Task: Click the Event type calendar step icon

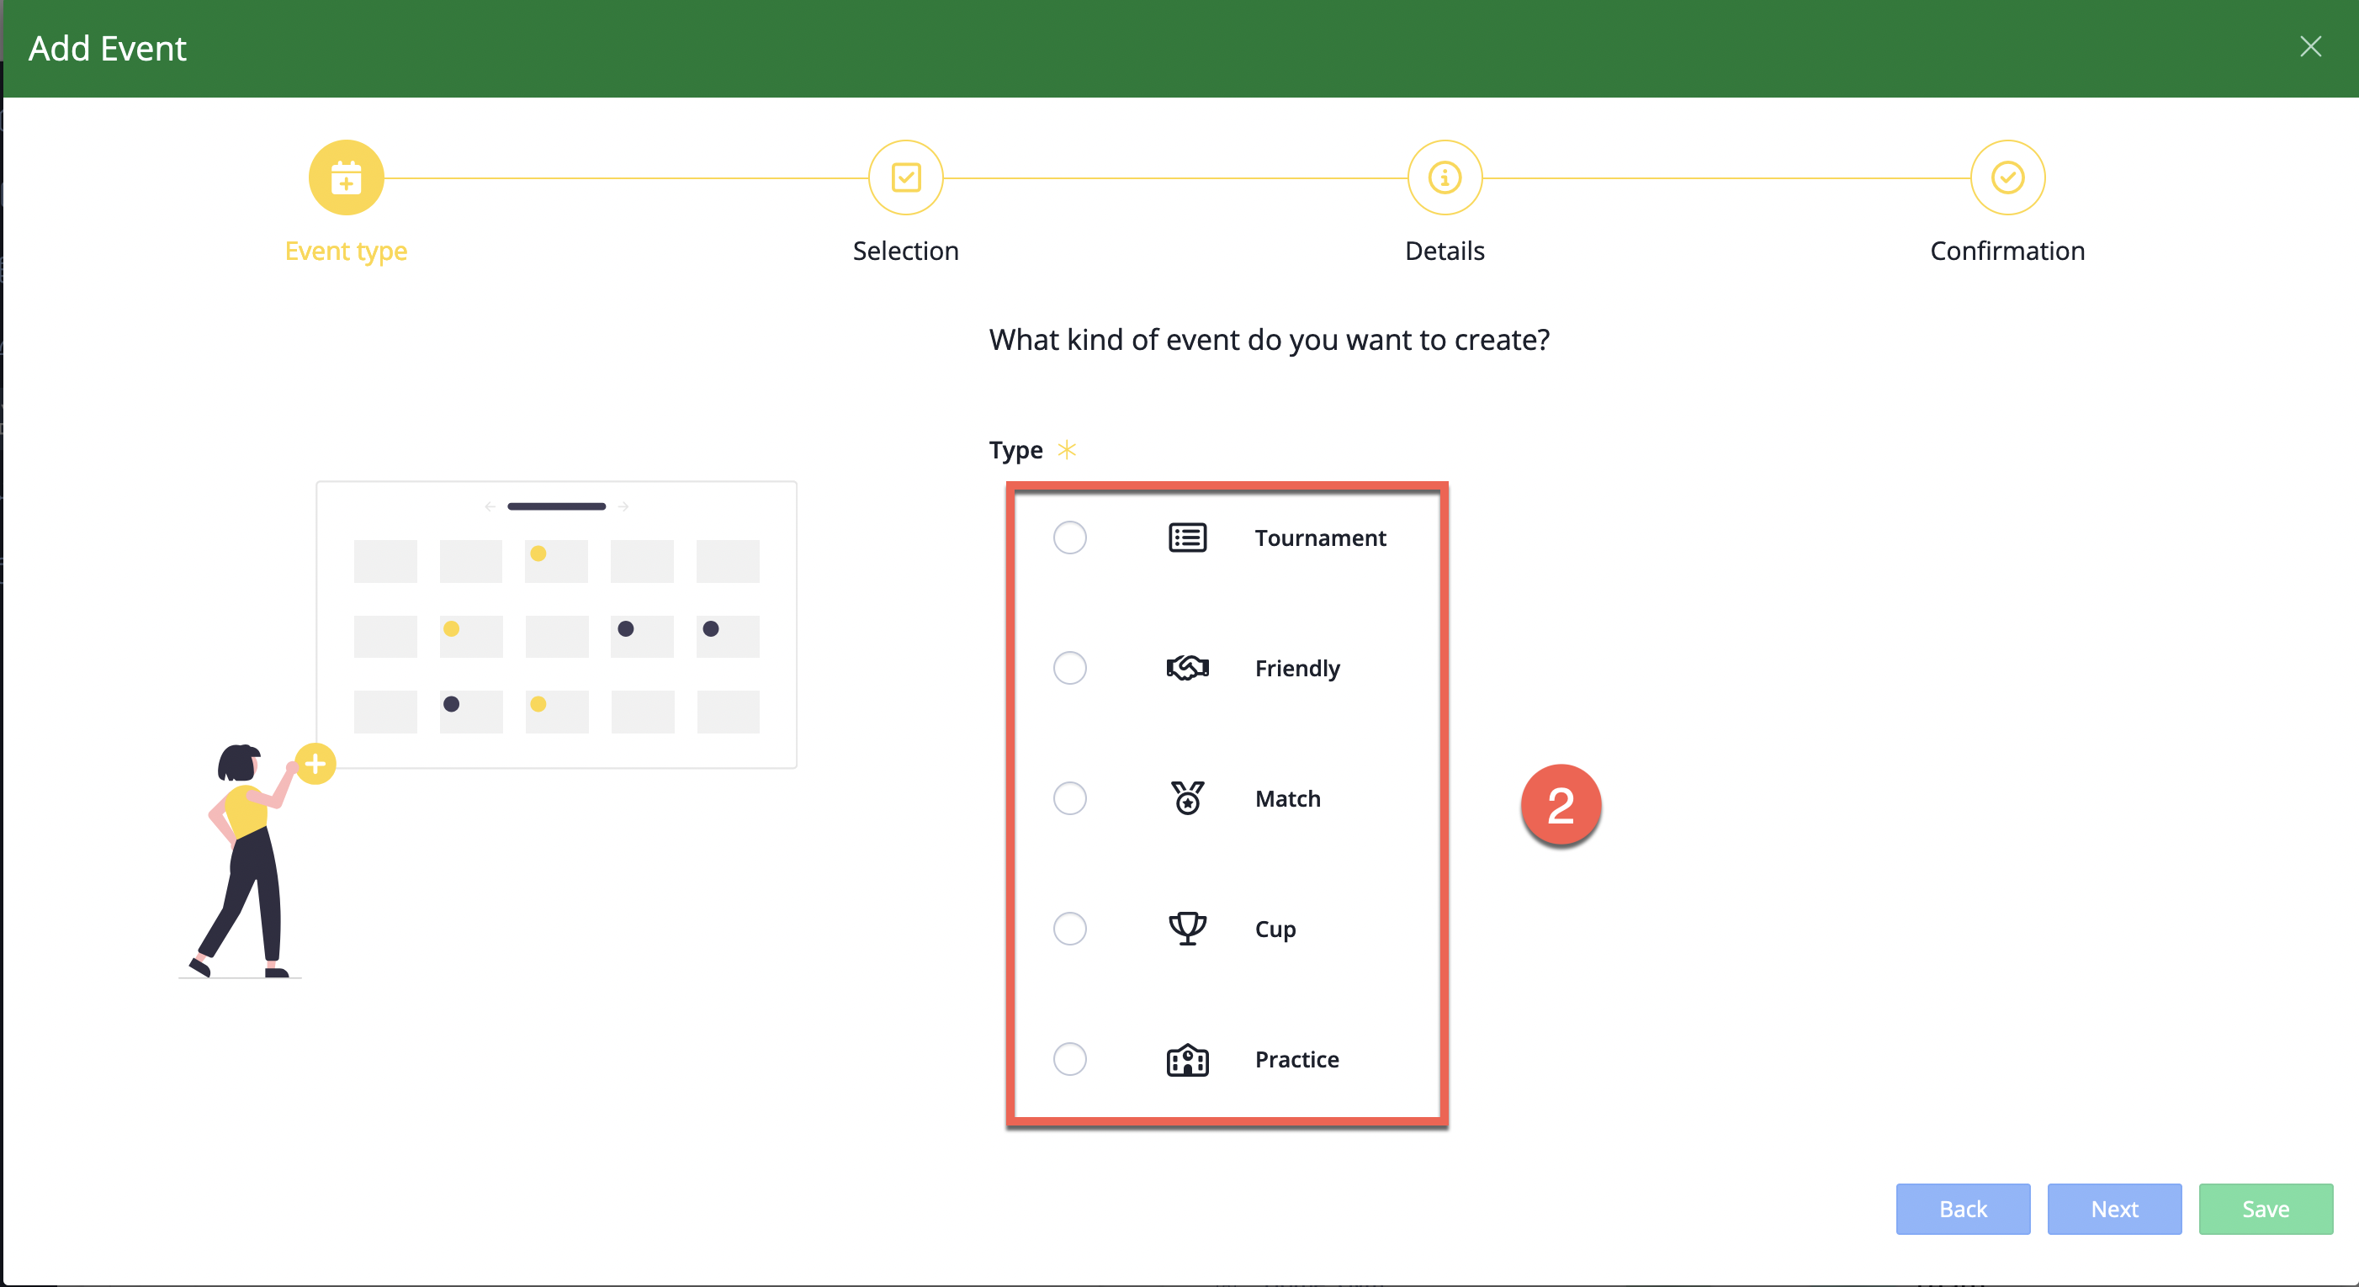Action: click(345, 177)
